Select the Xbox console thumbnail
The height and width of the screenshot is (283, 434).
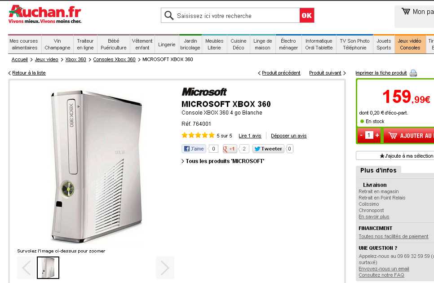tap(48, 268)
